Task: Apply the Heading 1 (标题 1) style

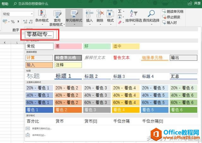Action: coord(68,76)
